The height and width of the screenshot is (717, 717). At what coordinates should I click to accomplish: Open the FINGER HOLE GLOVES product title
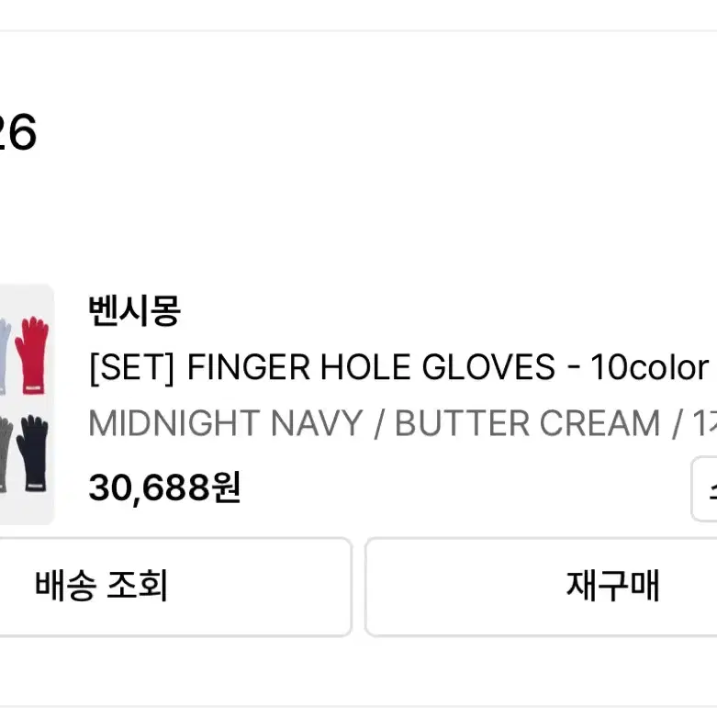371,366
